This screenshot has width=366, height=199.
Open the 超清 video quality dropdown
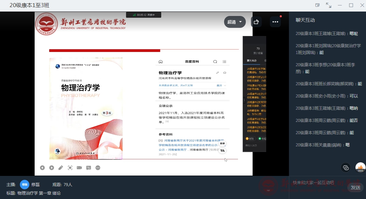pos(235,22)
